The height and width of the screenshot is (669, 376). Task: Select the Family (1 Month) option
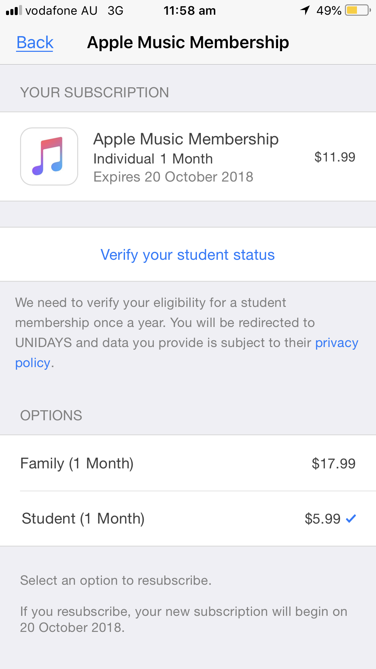[77, 463]
